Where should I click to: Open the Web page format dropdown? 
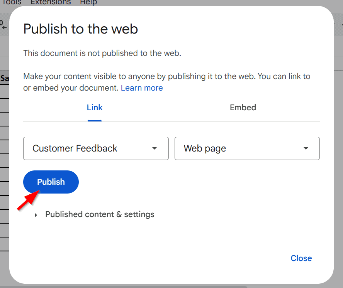point(247,148)
